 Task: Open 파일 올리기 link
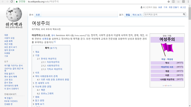click(9, 74)
